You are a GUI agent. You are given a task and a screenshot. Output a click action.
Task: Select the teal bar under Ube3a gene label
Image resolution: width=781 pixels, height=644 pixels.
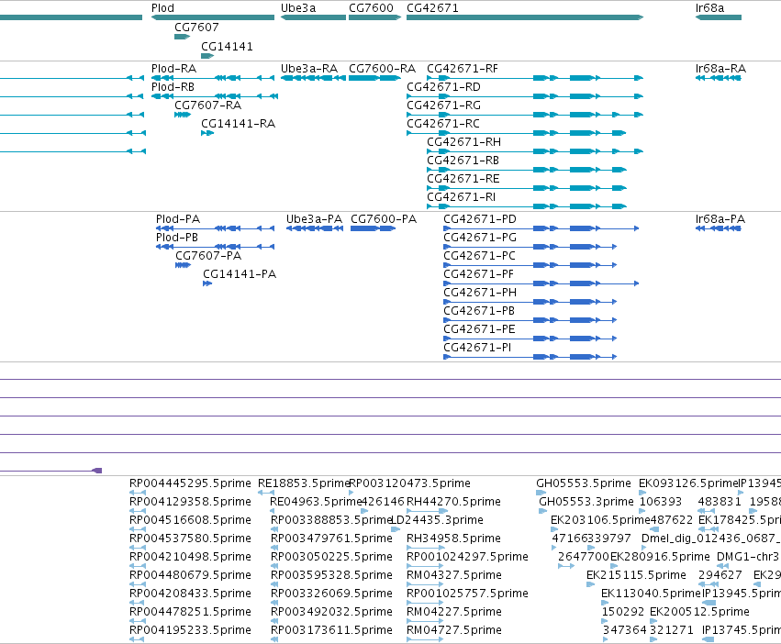313,17
